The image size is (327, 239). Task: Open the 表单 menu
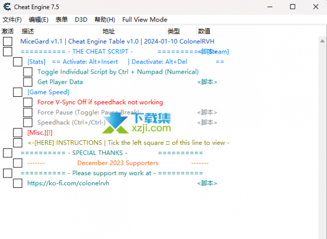click(x=61, y=19)
